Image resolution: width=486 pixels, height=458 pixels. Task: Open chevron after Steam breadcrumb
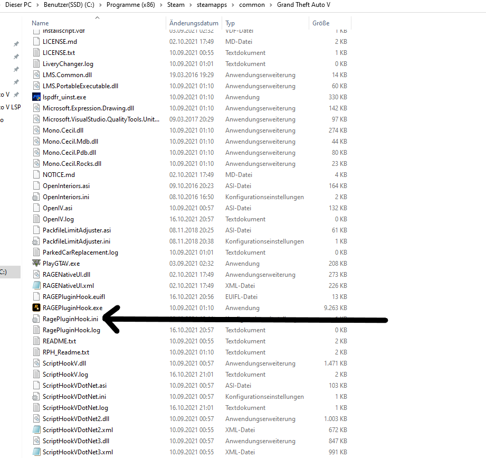(x=190, y=5)
